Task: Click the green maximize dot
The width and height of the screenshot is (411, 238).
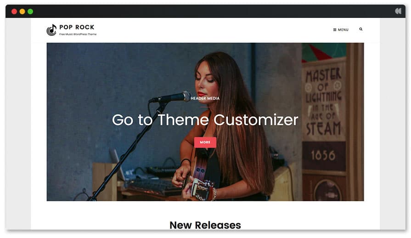Action: (x=30, y=11)
